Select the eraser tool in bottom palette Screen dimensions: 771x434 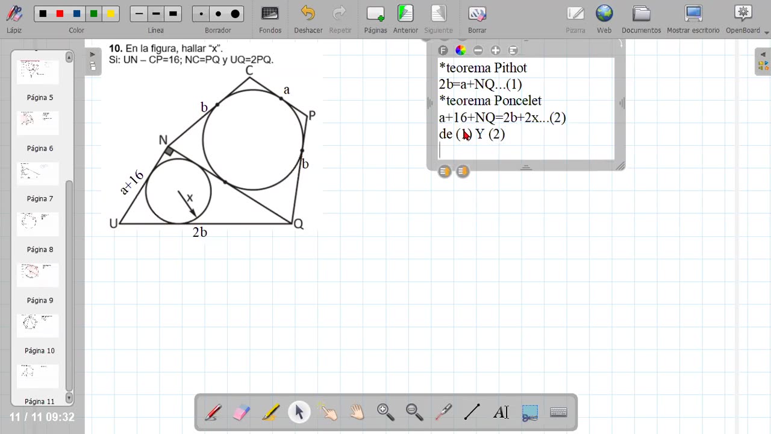click(x=241, y=412)
